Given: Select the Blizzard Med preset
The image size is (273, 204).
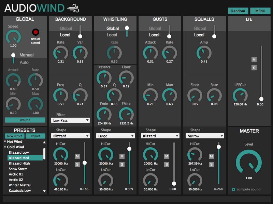Looking at the screenshot, I should (25, 158).
